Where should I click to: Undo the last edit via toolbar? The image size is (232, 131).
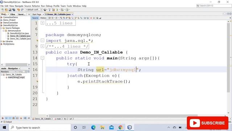[18, 10]
